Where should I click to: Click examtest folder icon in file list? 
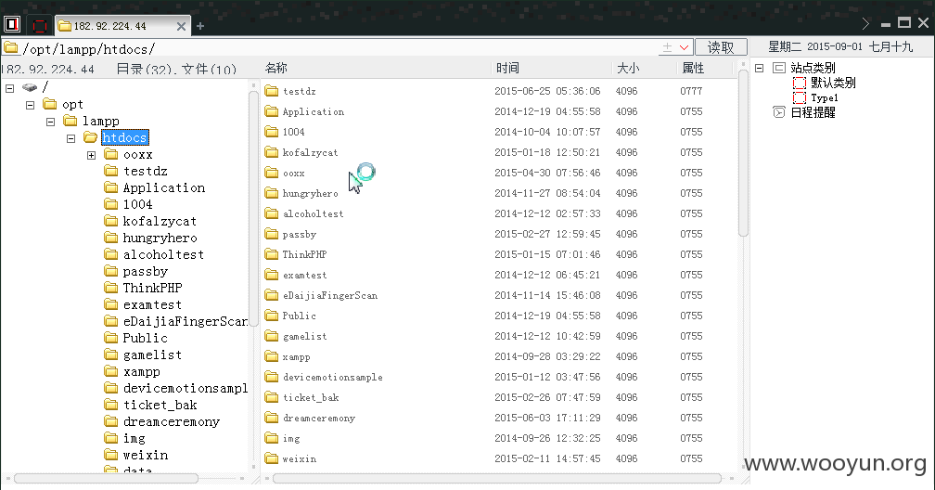coord(271,275)
